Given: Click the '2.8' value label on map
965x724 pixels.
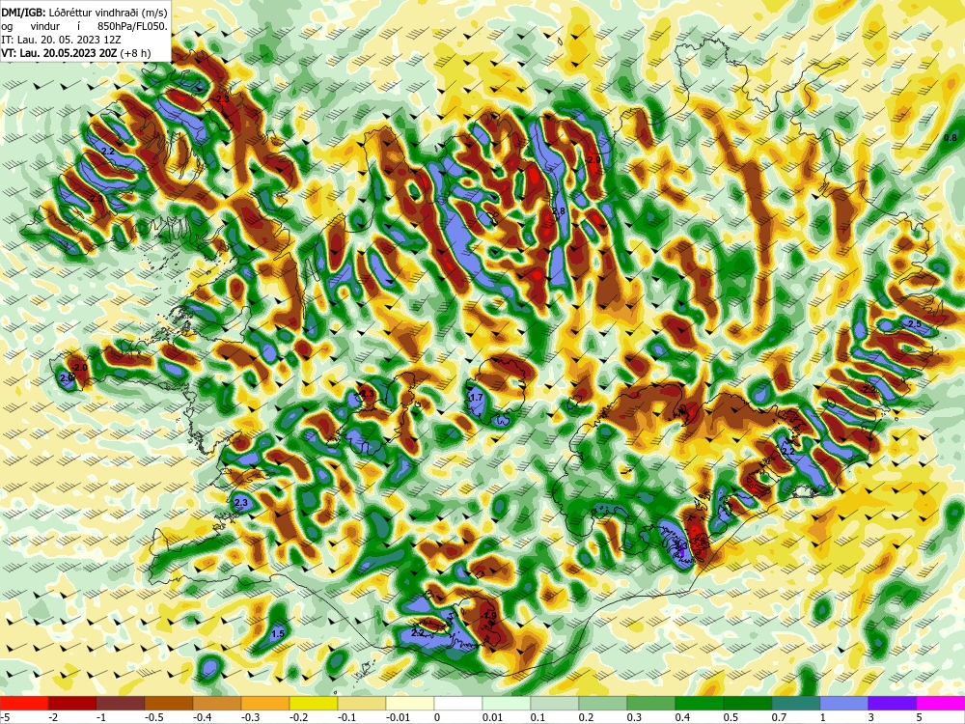Looking at the screenshot, I should (559, 211).
